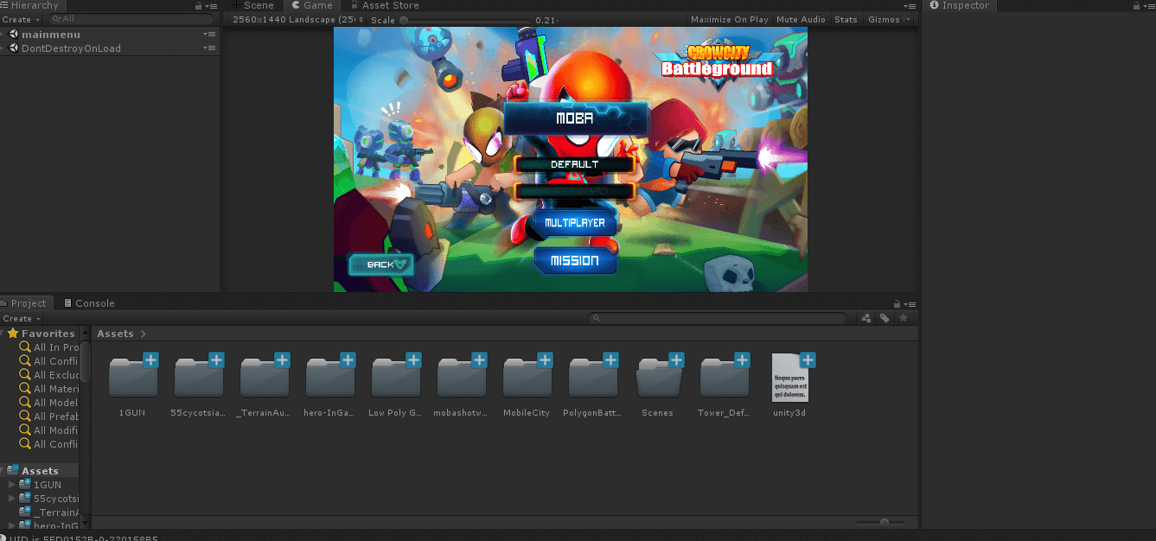Select the Assets root folder in tree

40,471
